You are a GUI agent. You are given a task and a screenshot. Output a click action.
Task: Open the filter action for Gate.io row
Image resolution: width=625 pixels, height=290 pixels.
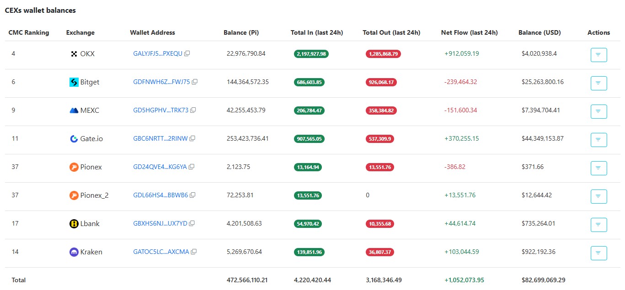point(598,140)
